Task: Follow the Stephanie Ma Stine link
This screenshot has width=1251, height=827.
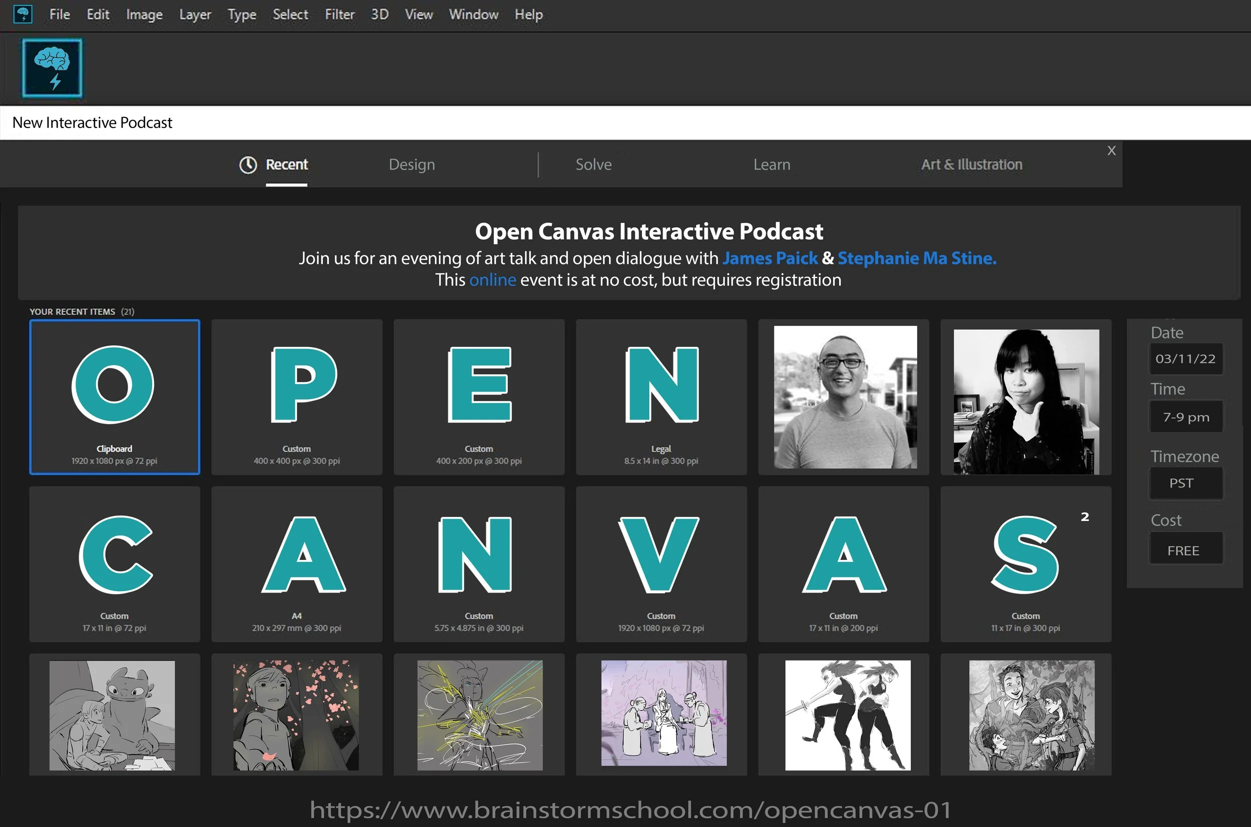Action: tap(916, 258)
